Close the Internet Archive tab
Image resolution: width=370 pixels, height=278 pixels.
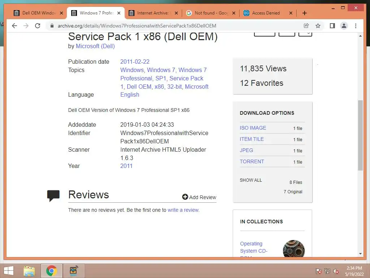[x=176, y=13]
